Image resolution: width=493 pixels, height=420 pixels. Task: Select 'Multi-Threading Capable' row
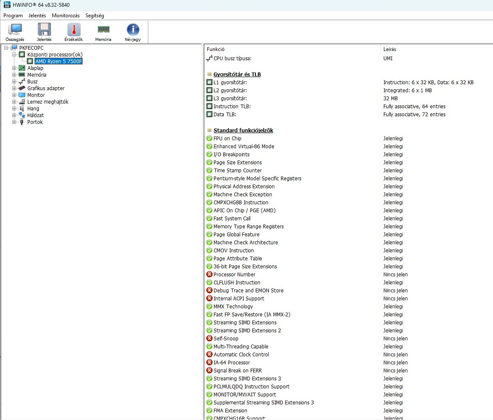pos(349,346)
